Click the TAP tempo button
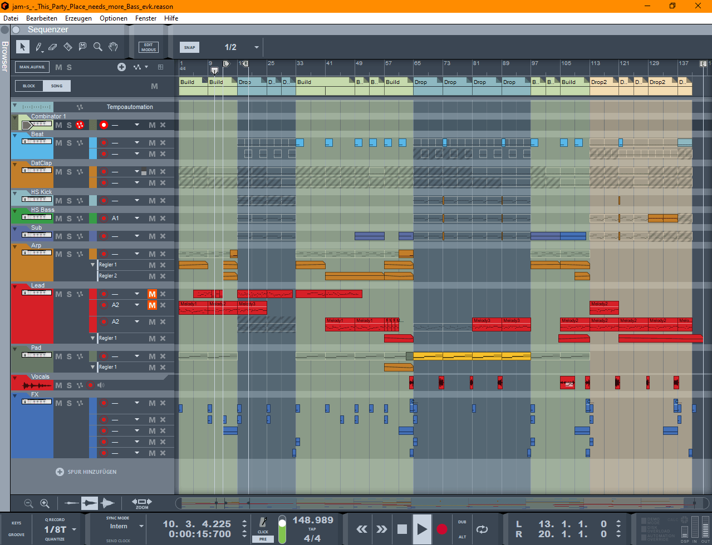Viewport: 712px width, 545px height. 312,529
